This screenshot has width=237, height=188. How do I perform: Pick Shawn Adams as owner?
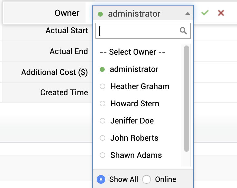(136, 155)
